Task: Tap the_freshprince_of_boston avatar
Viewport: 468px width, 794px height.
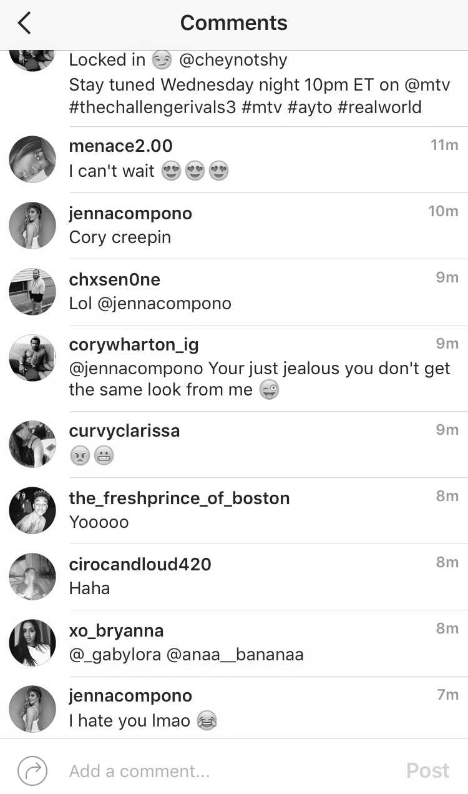Action: tap(32, 510)
